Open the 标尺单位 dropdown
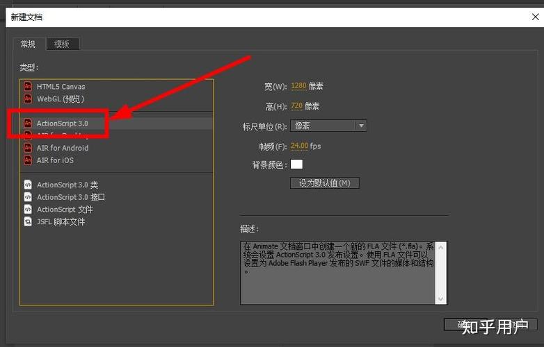This screenshot has height=347, width=544. click(x=328, y=126)
